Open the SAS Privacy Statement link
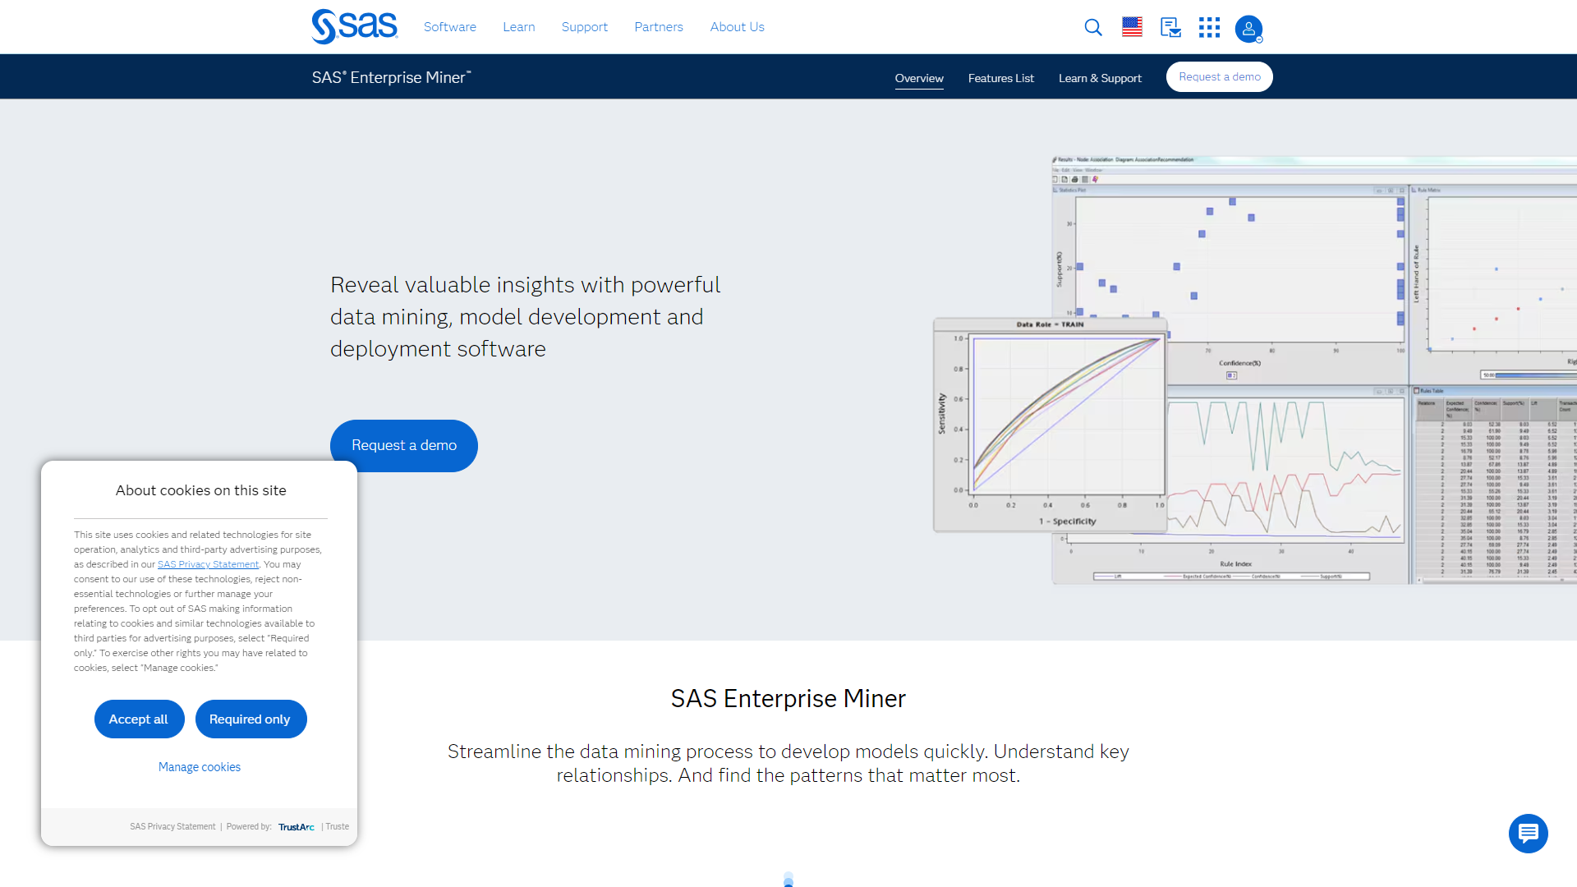 (x=208, y=564)
